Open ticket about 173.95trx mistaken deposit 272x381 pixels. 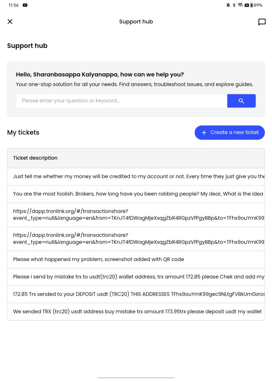click(x=136, y=312)
